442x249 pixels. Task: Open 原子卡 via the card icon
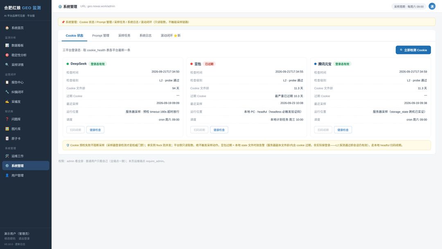(x=7, y=138)
